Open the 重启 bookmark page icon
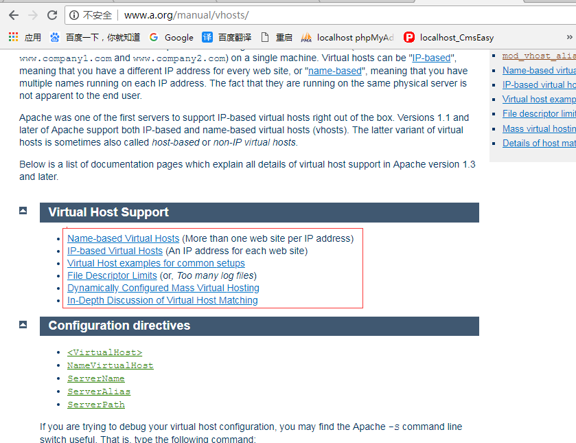The width and height of the screenshot is (576, 443). click(x=265, y=37)
